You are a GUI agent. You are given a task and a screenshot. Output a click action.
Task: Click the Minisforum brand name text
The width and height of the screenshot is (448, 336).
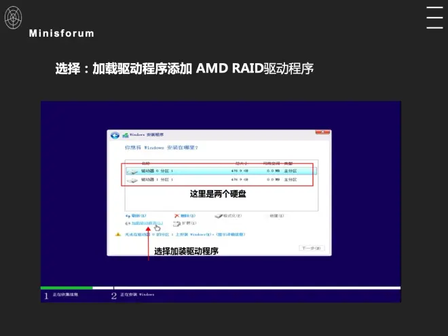coord(61,33)
